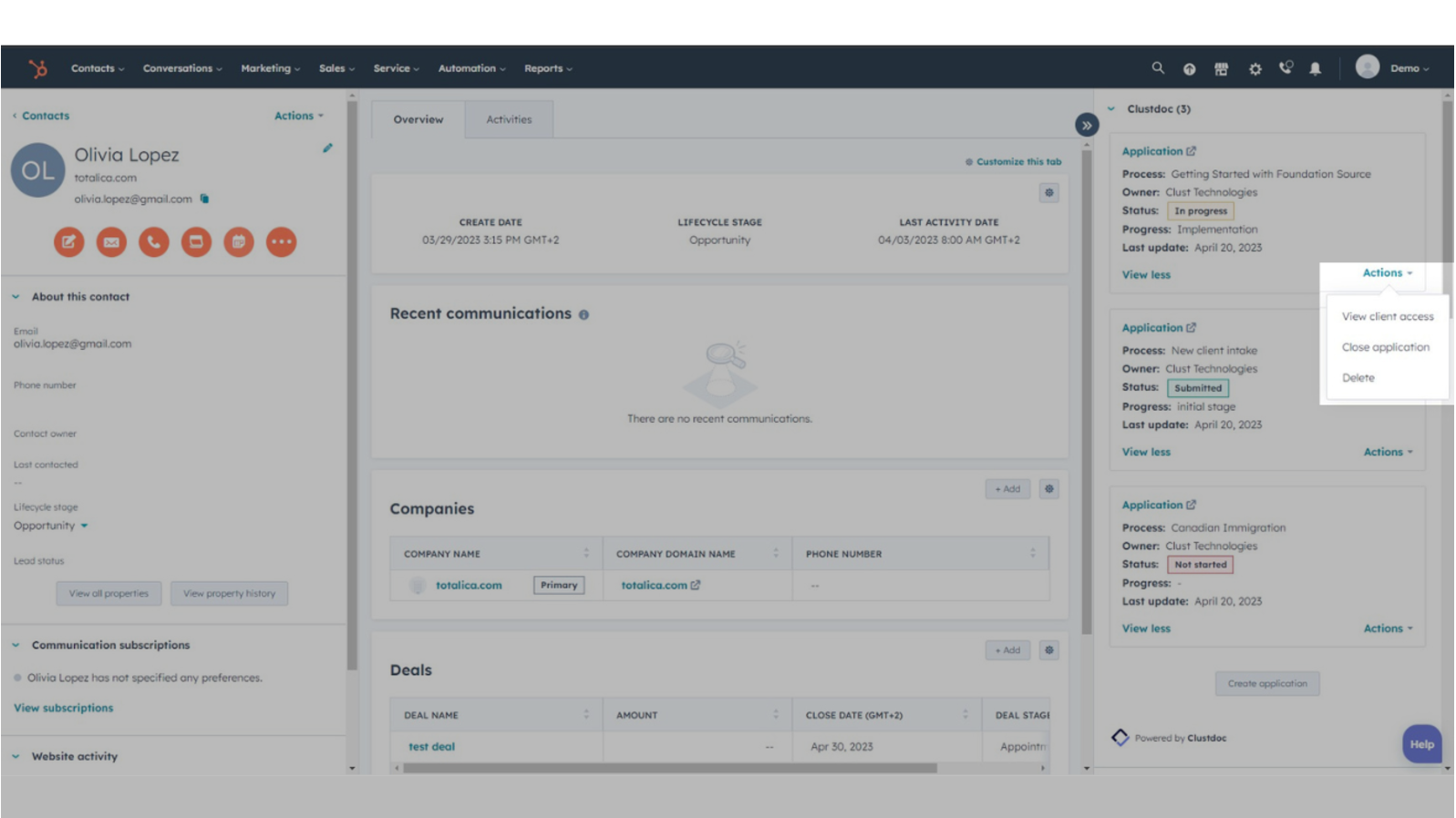
Task: Click the HubSpot sprocket logo
Action: [37, 68]
